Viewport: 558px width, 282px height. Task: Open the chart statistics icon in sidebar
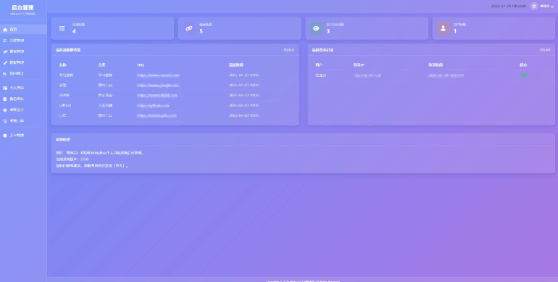click(5, 74)
